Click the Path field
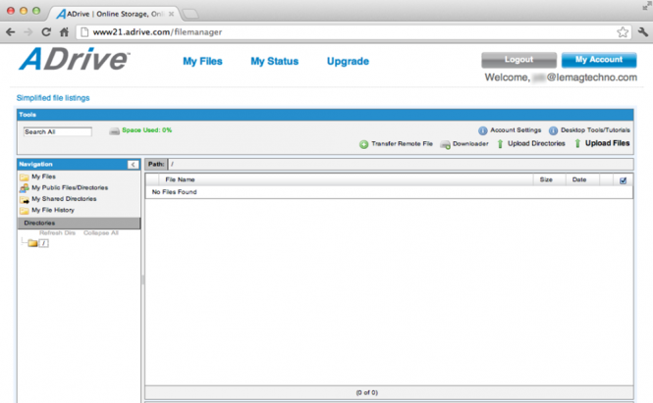The image size is (653, 403). coord(401,165)
